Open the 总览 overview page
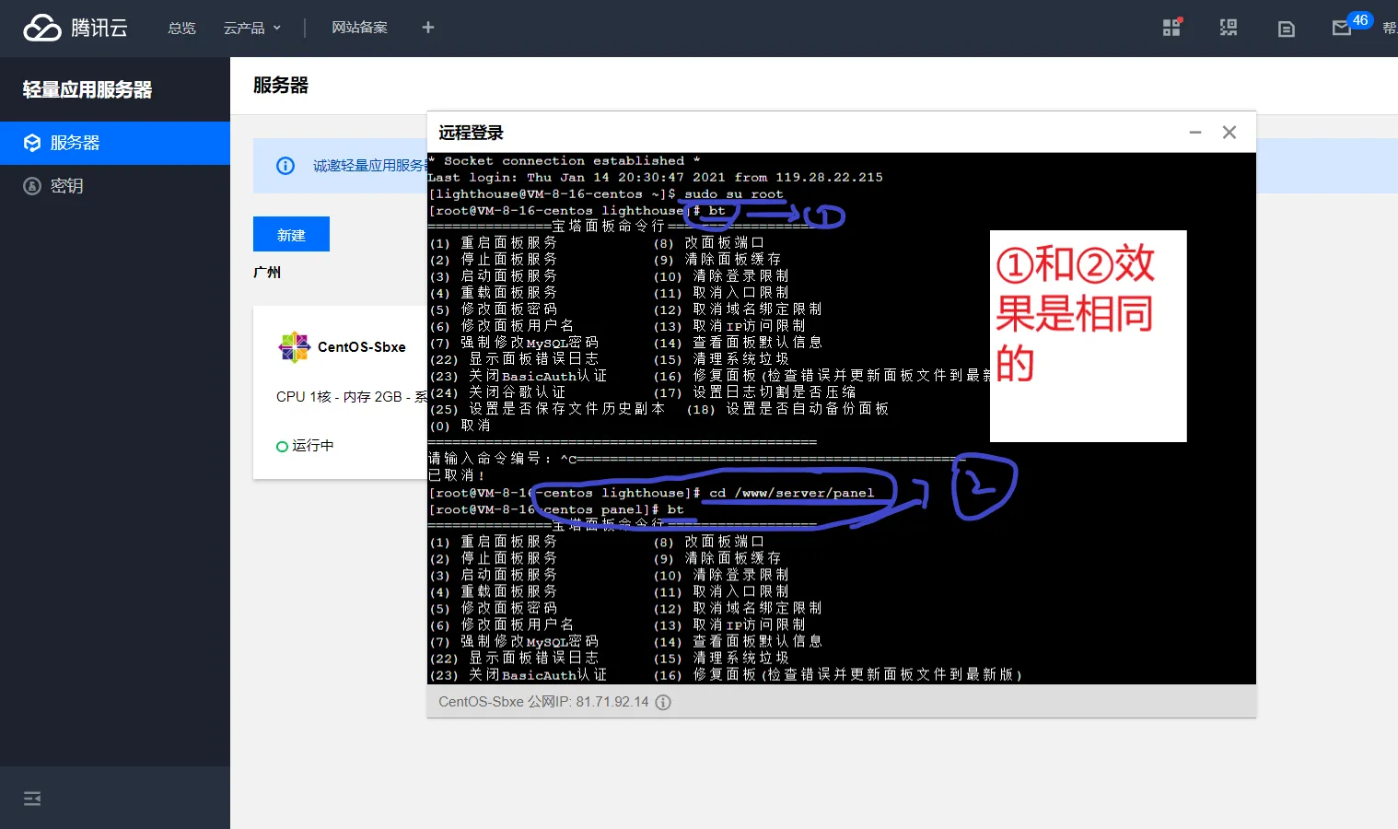 (x=181, y=28)
